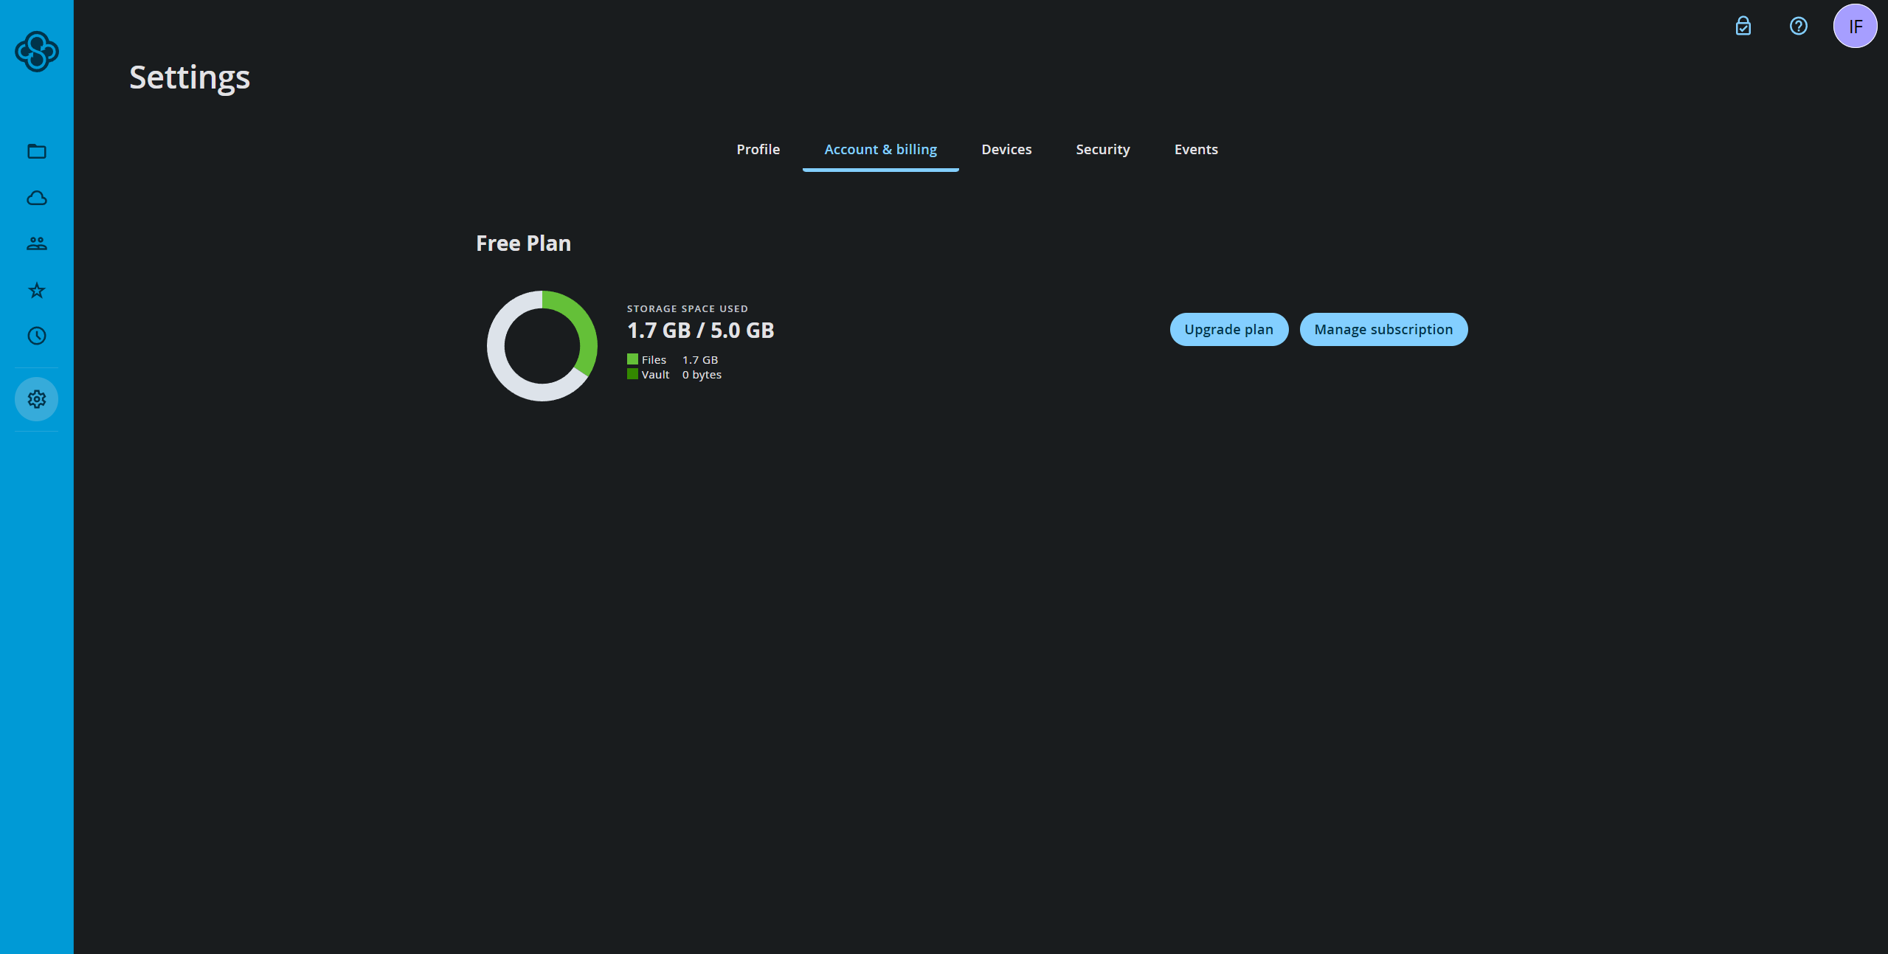This screenshot has width=1888, height=954.
Task: Open help via the question mark icon
Action: 1797,27
